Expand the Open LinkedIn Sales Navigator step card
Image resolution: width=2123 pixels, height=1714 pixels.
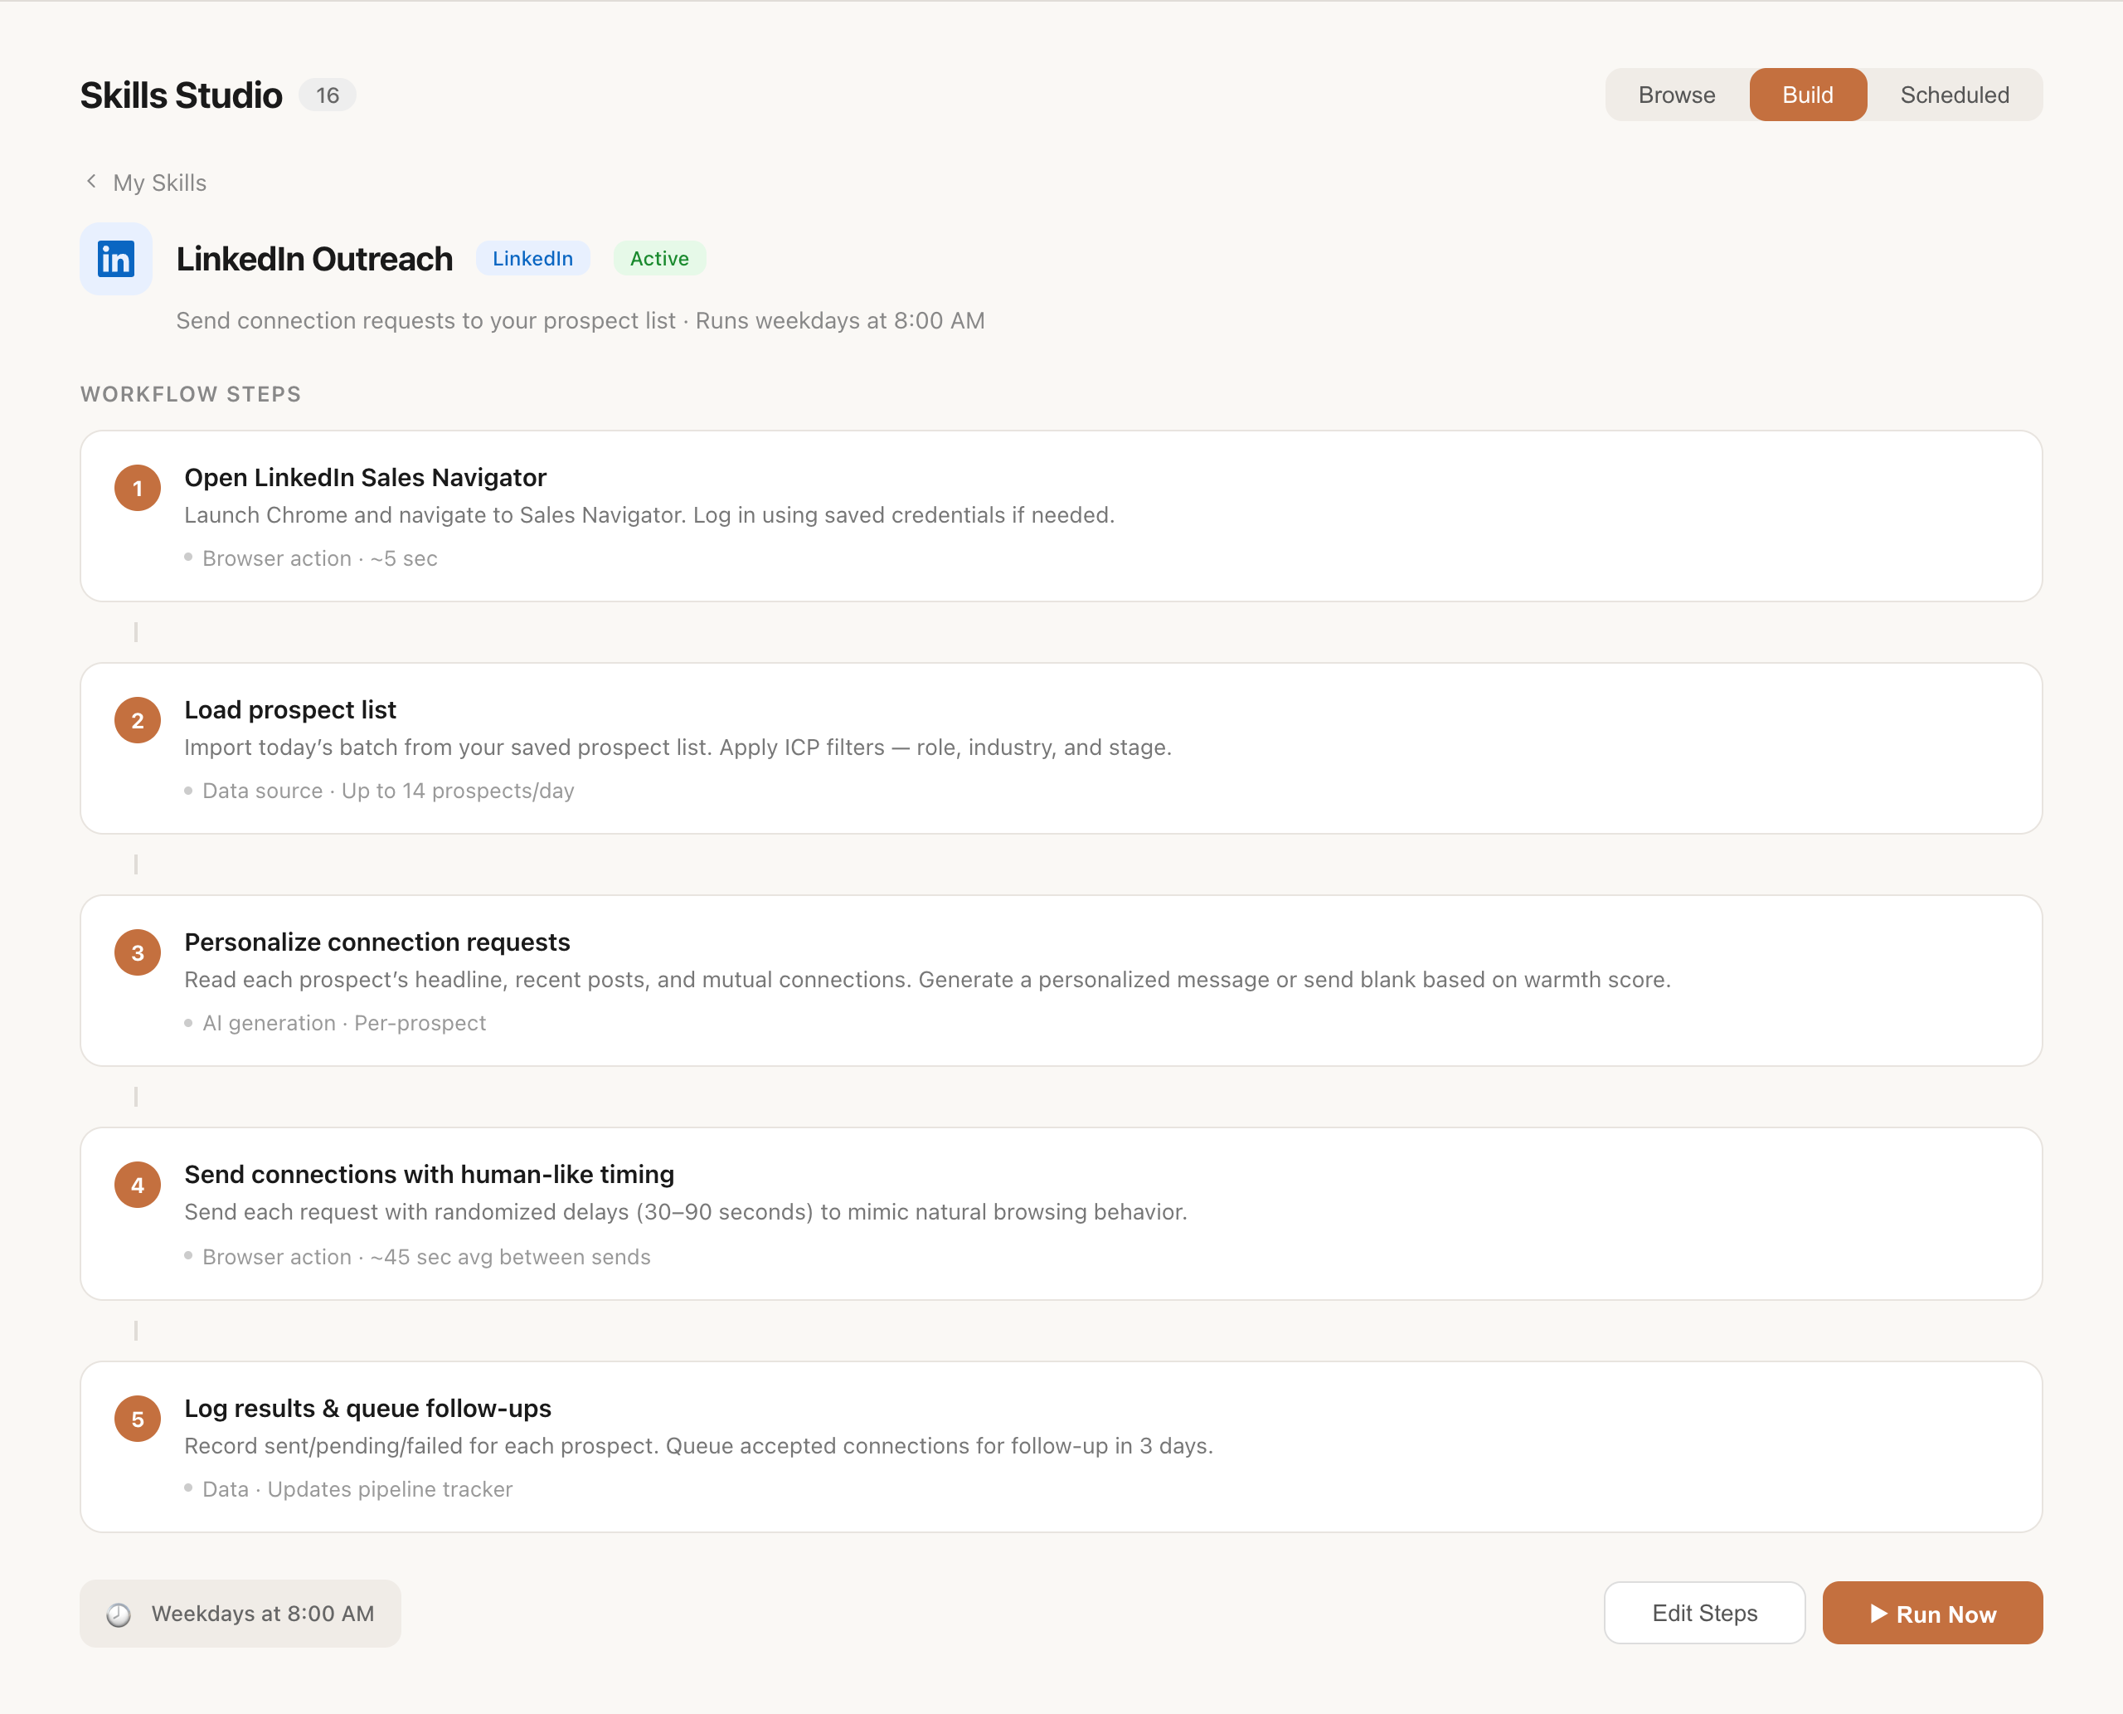[x=1060, y=515]
